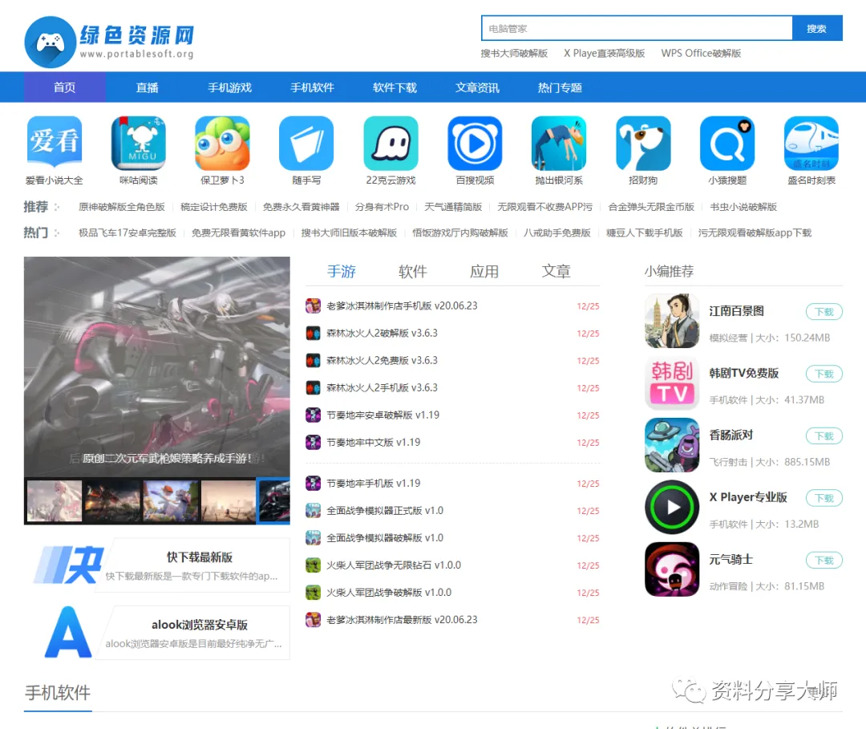Switch to the 手游 tab

pyautogui.click(x=342, y=271)
